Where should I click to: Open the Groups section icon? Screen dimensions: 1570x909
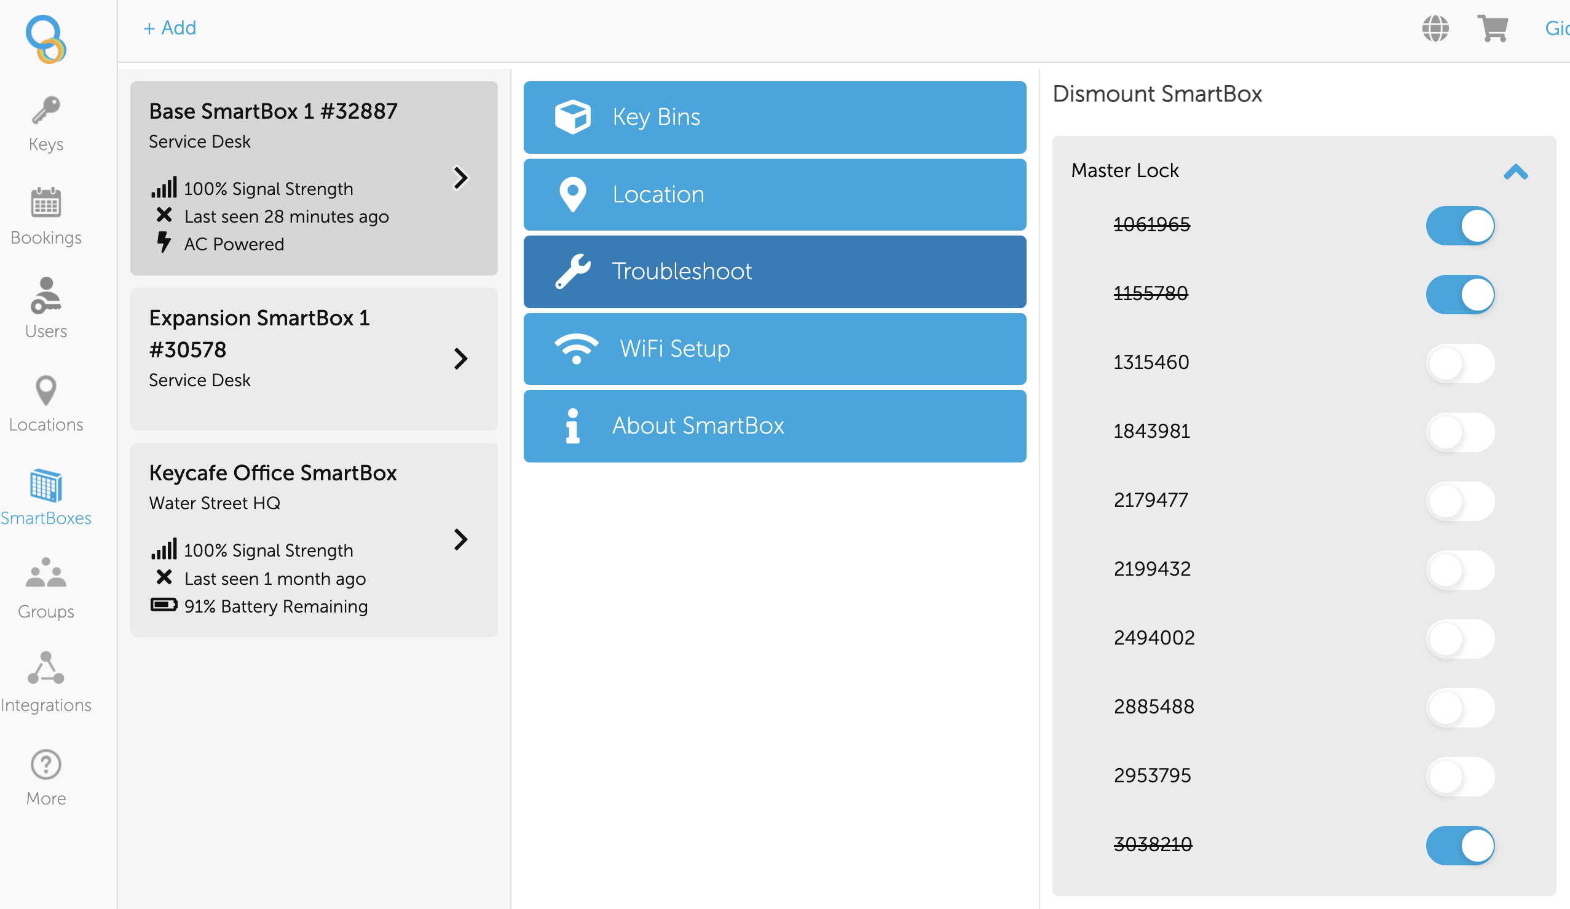point(45,576)
